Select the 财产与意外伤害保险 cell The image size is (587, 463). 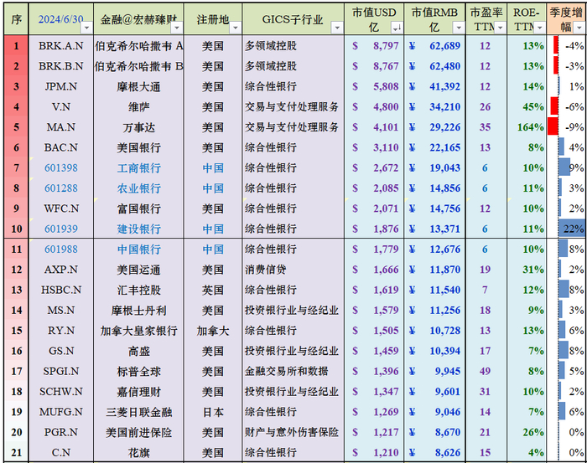pyautogui.click(x=293, y=432)
